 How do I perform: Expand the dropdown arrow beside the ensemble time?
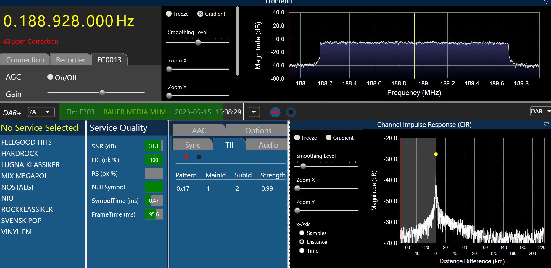click(254, 112)
